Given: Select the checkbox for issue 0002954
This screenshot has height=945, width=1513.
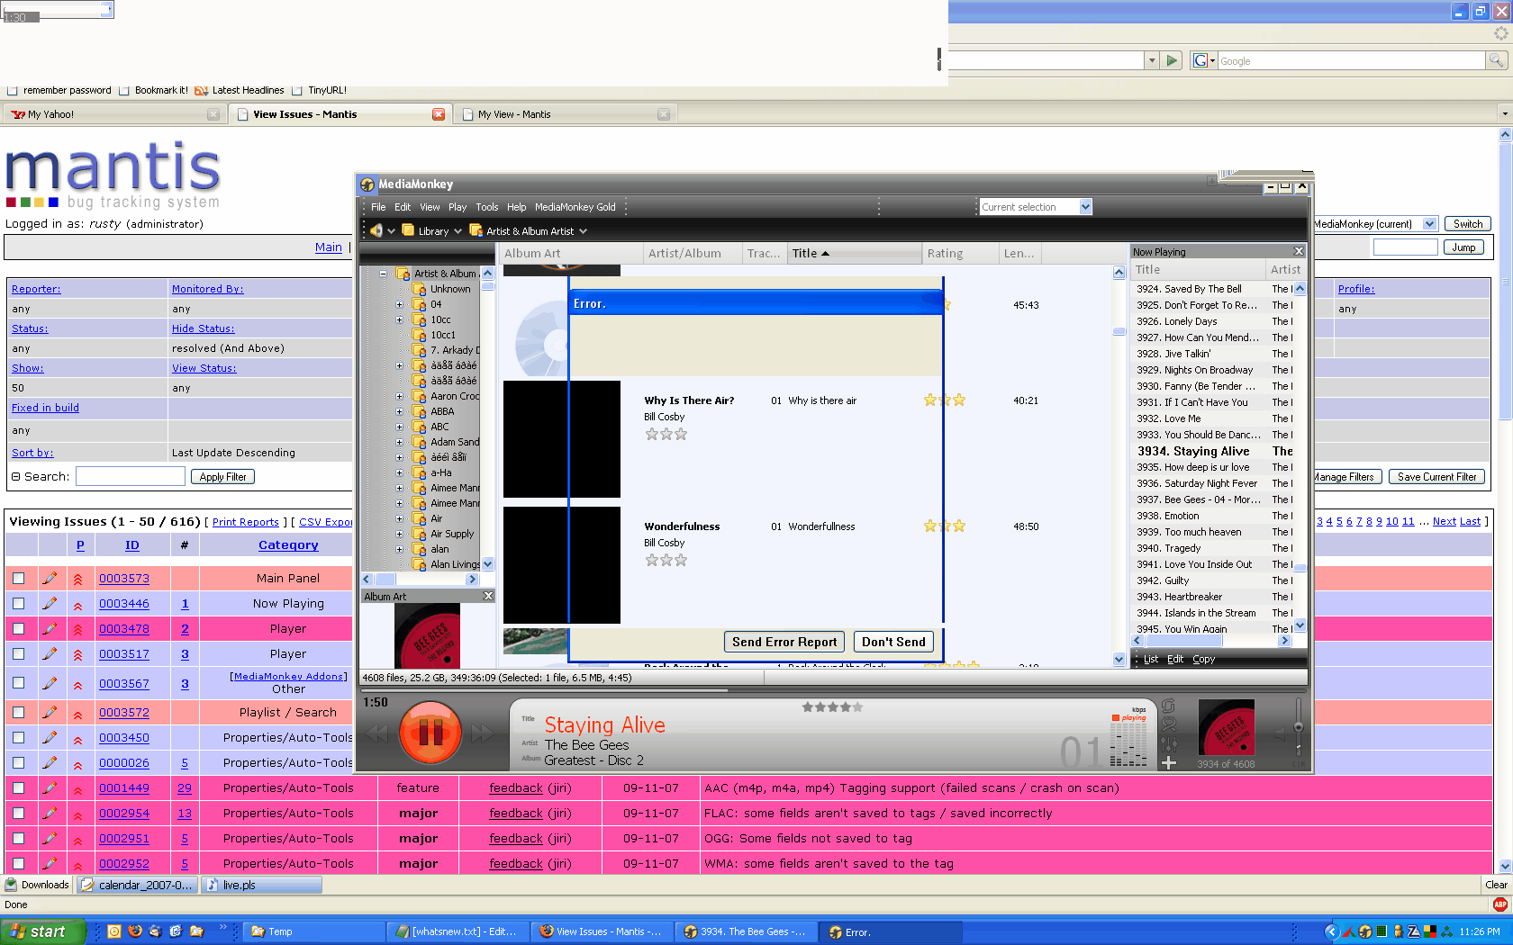Looking at the screenshot, I should [x=18, y=813].
